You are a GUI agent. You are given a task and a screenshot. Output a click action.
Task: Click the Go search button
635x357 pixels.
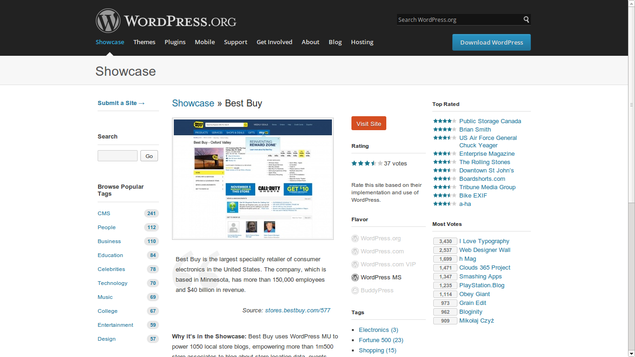[x=149, y=156]
